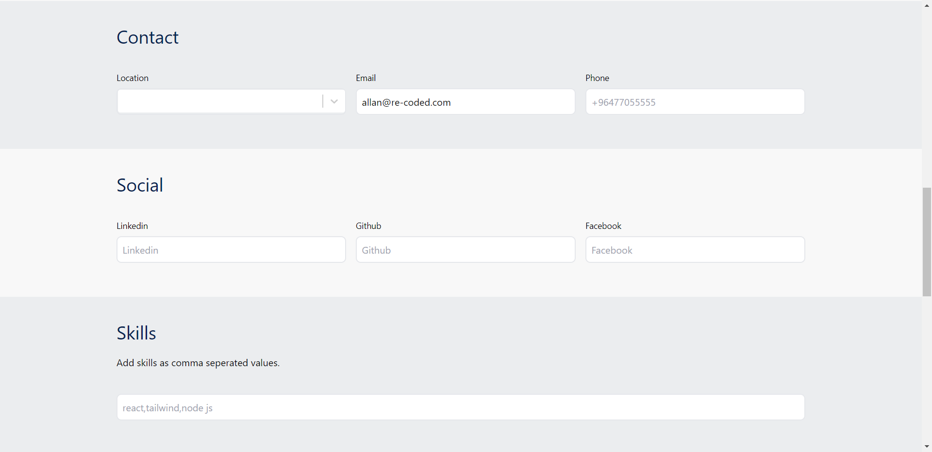Expand the Location suggestions list
932x452 pixels.
[x=333, y=101]
